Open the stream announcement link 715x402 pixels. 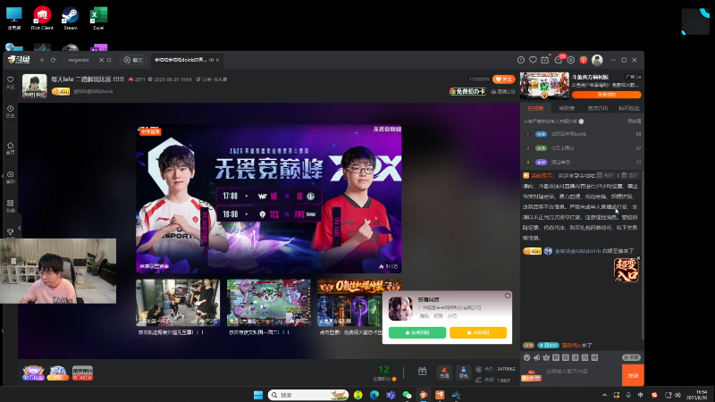503,92
